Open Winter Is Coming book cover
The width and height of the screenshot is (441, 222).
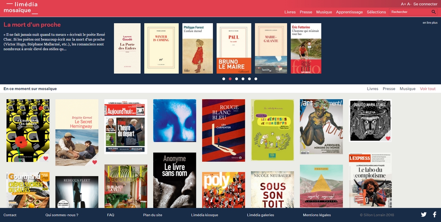162,48
